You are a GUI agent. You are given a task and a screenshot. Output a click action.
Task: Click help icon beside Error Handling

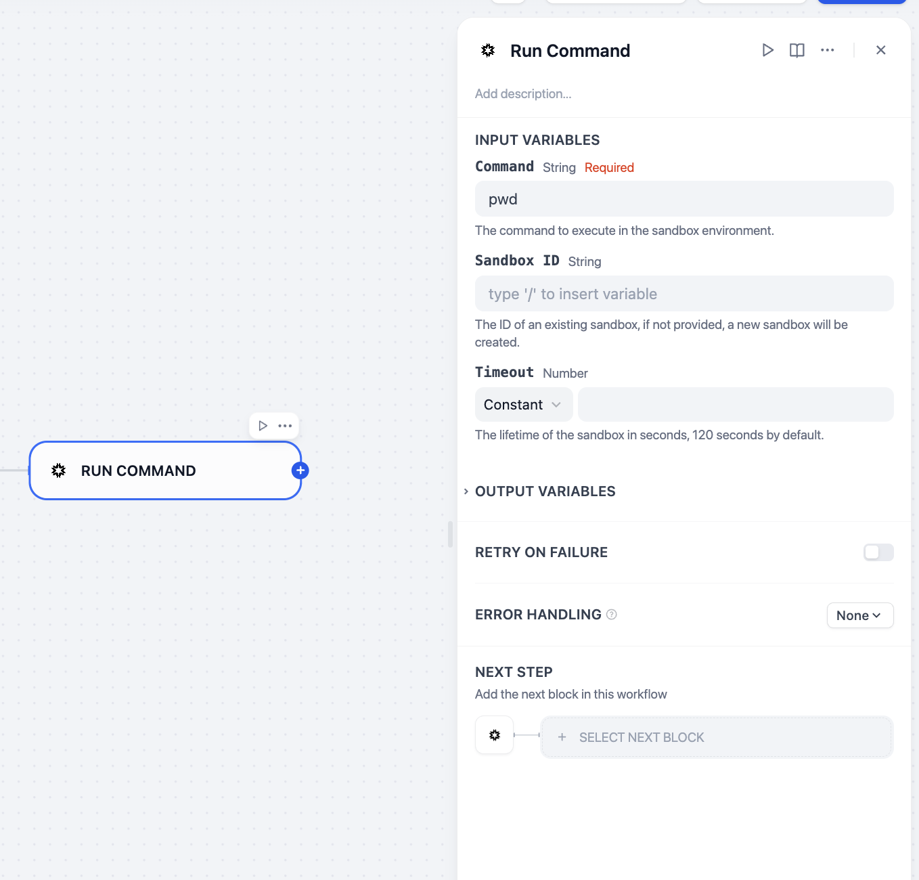click(x=612, y=615)
